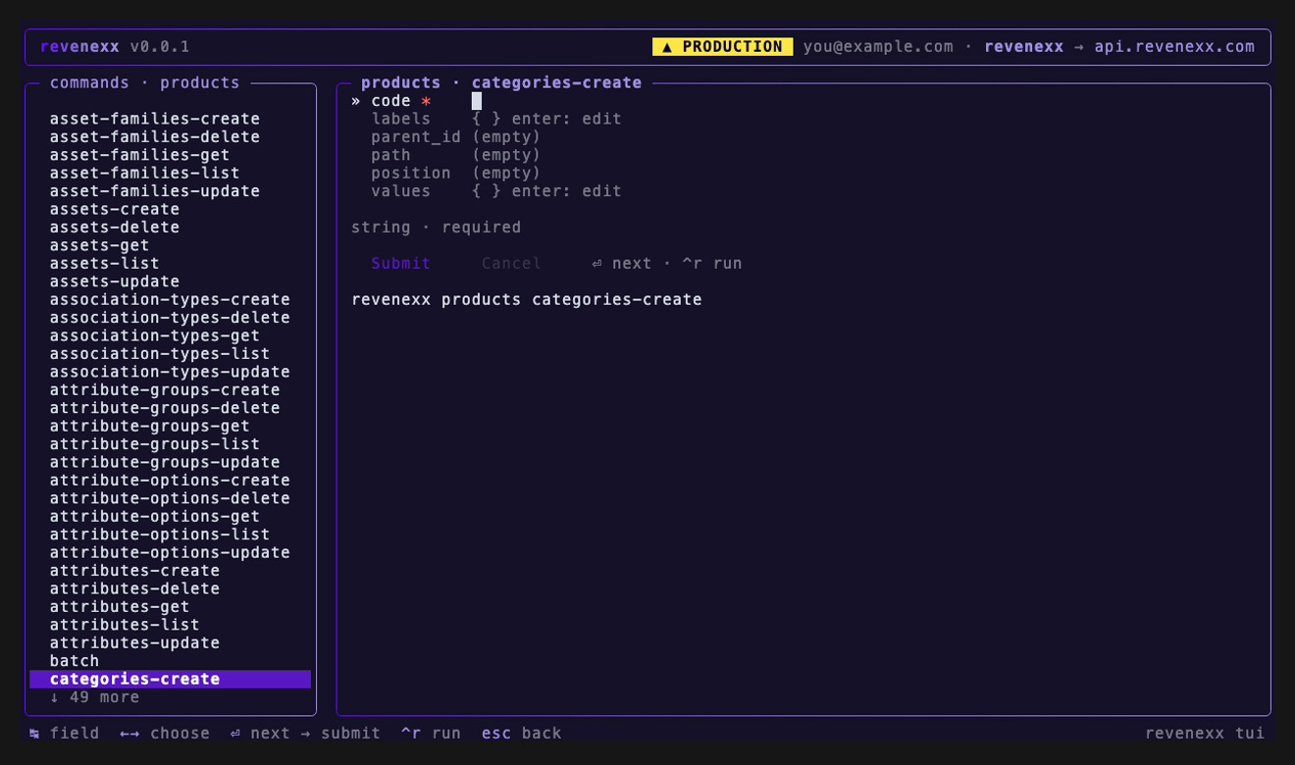Select association-types-update command
The height and width of the screenshot is (765, 1295).
tap(170, 372)
